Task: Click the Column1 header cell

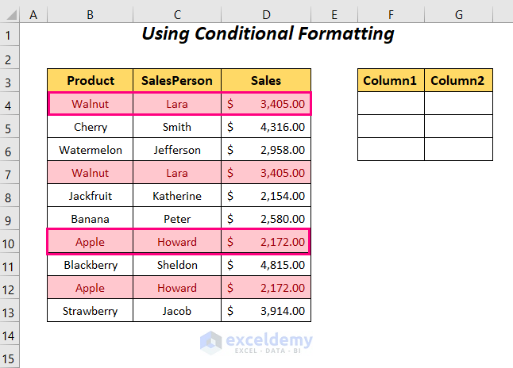Action: click(391, 80)
